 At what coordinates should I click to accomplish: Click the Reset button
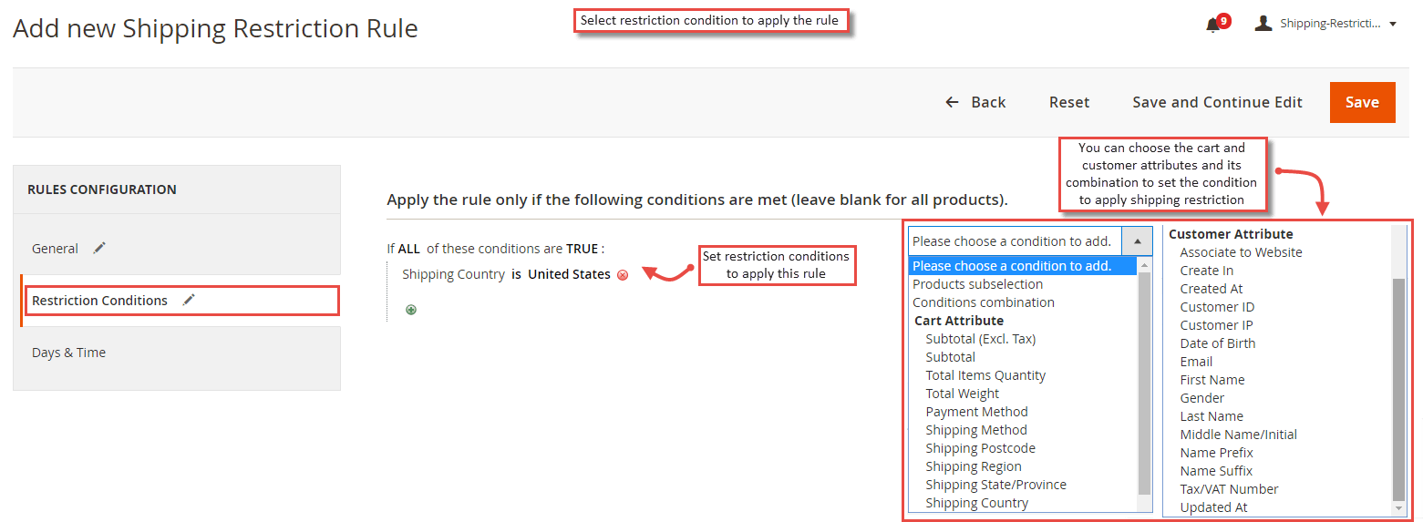tap(1069, 102)
